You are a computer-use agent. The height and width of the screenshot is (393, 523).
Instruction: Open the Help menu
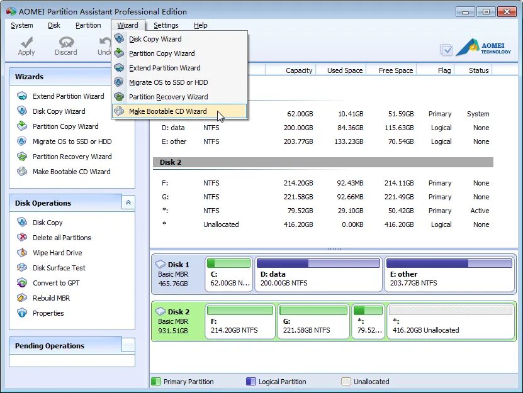(201, 25)
